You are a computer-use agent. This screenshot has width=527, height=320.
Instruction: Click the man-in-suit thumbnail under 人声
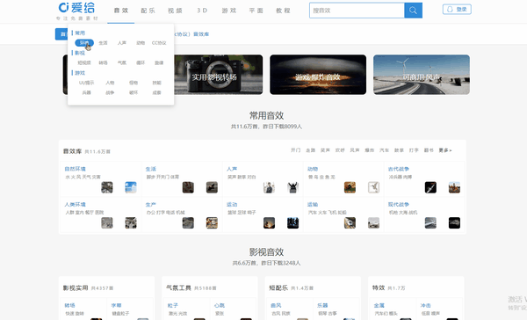[269, 187]
